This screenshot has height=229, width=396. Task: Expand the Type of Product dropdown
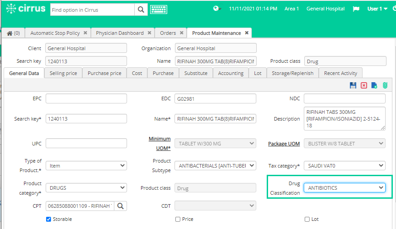click(86, 166)
